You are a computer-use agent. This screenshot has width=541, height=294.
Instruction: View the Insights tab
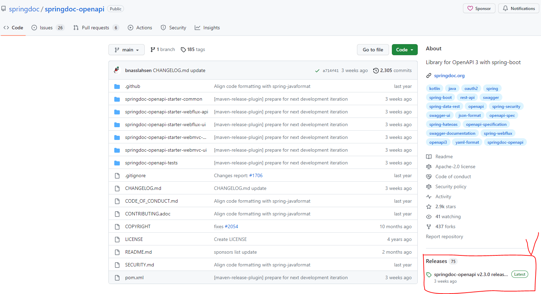pyautogui.click(x=207, y=28)
